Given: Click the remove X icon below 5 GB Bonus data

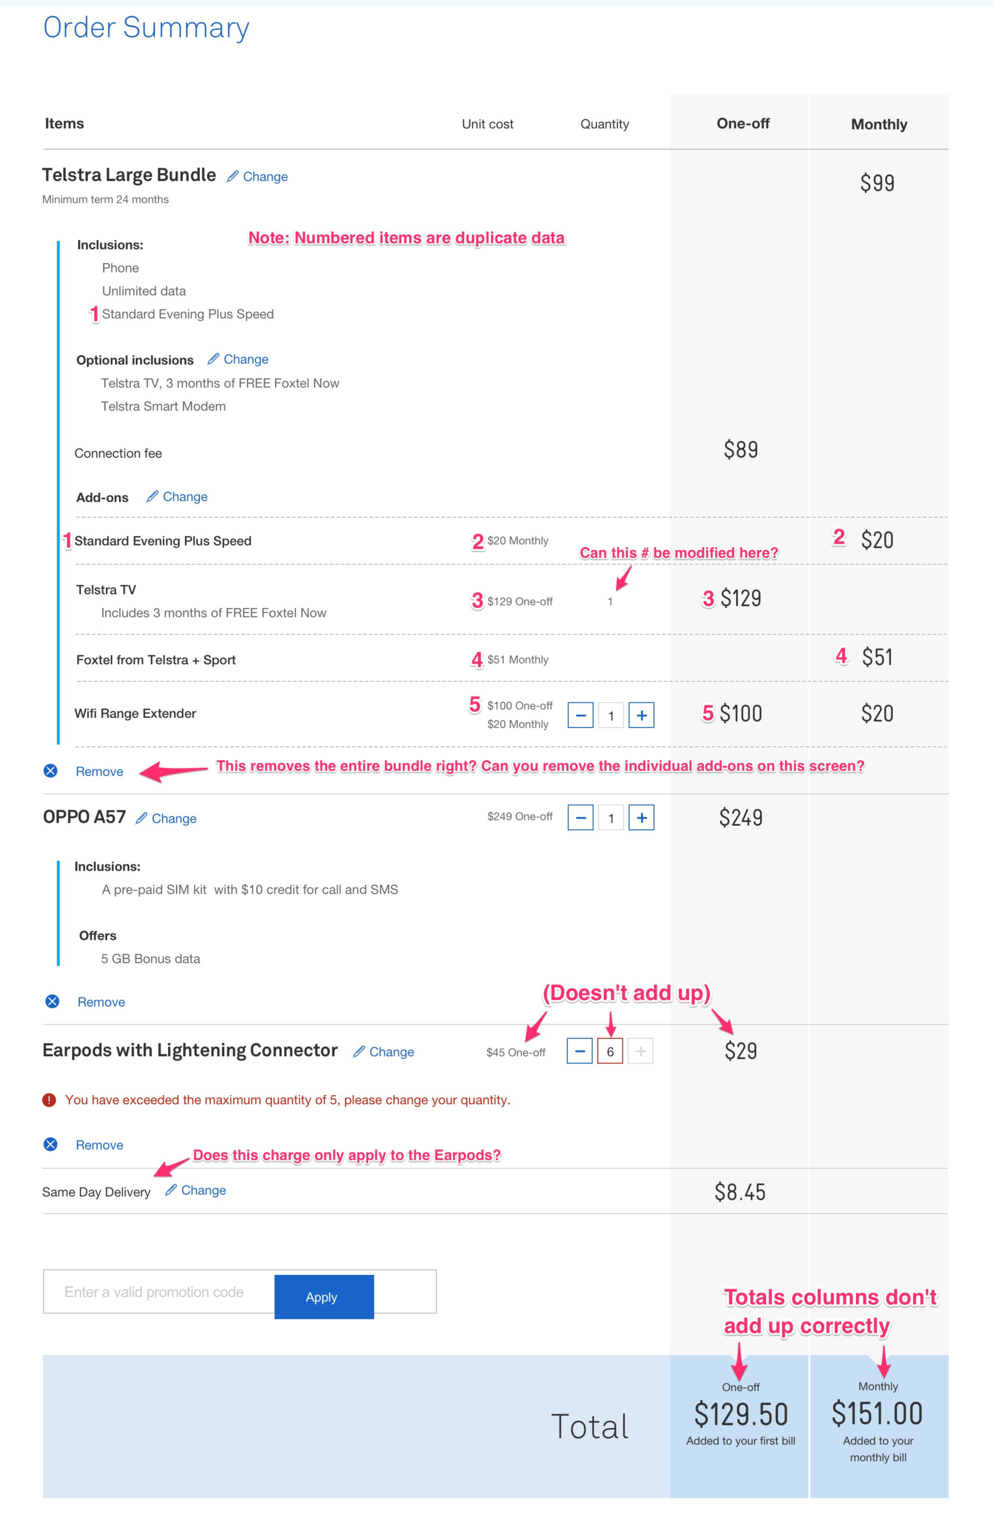Looking at the screenshot, I should coord(53,1001).
